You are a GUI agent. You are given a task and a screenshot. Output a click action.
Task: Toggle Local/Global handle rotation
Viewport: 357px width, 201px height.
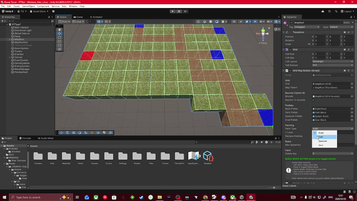(78, 21)
